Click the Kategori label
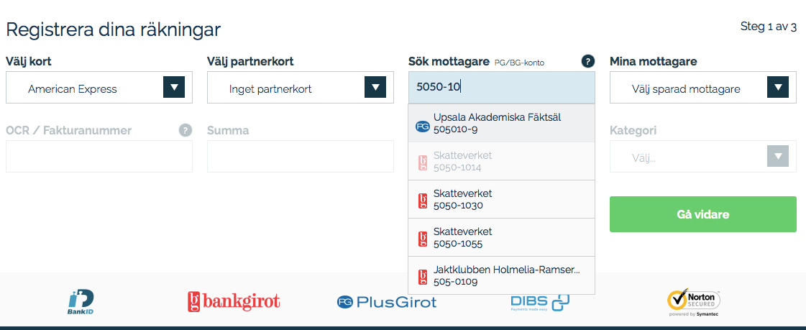This screenshot has width=806, height=330. tap(633, 131)
